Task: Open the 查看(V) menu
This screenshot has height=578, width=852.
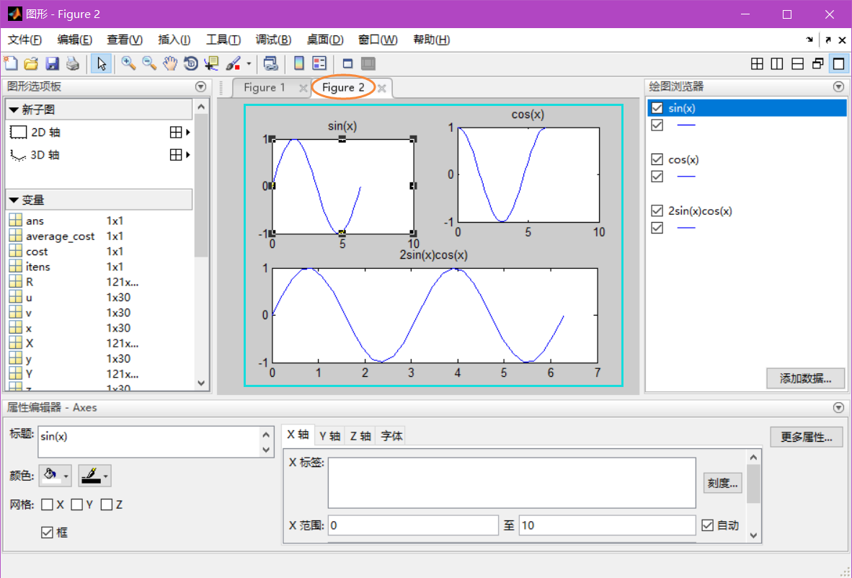Action: (125, 40)
